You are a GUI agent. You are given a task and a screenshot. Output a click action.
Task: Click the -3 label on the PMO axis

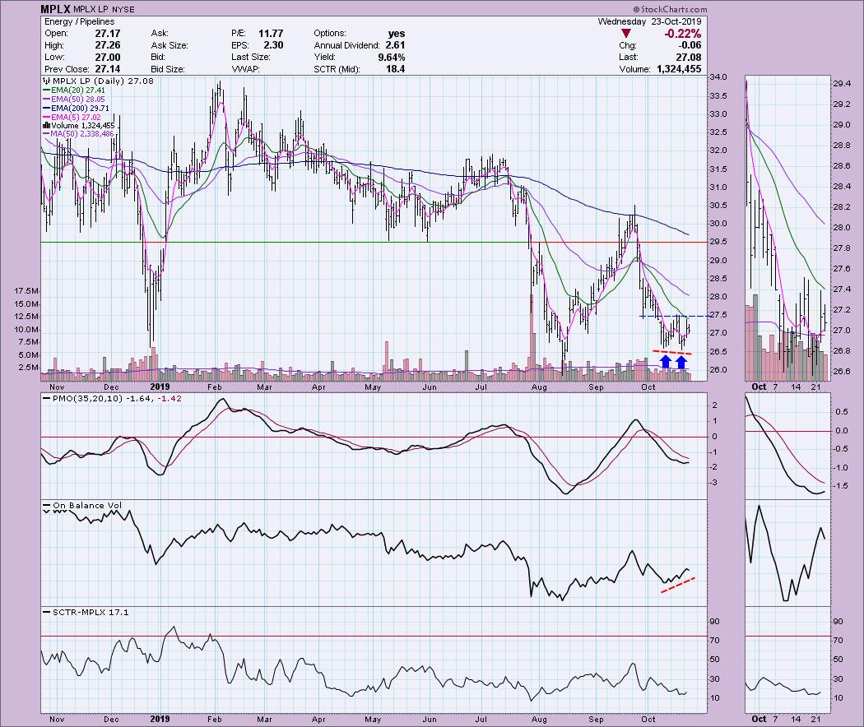(715, 483)
